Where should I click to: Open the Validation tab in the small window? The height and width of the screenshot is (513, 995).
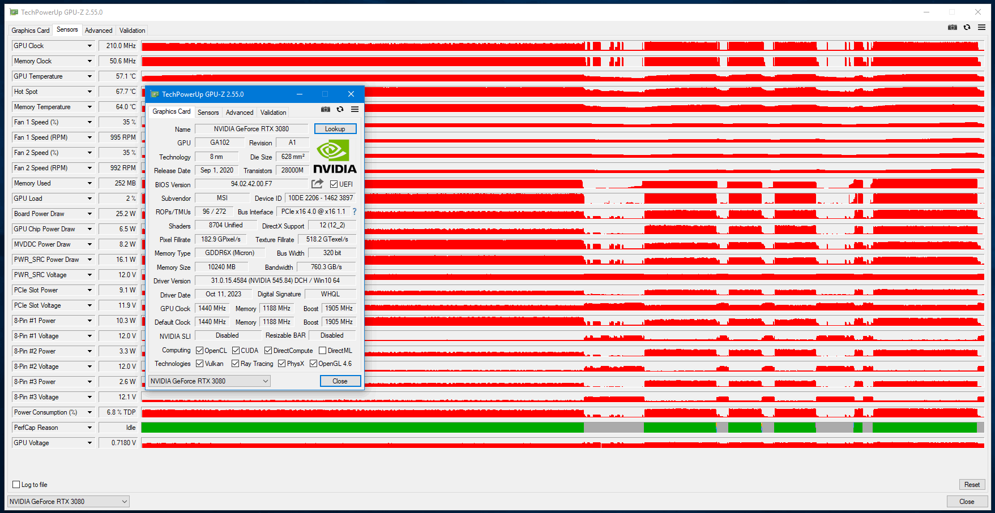273,113
